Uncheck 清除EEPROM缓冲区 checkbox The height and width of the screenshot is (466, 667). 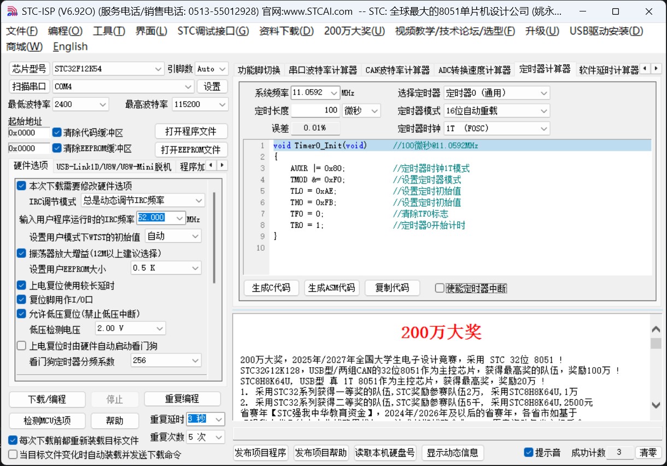coord(56,148)
